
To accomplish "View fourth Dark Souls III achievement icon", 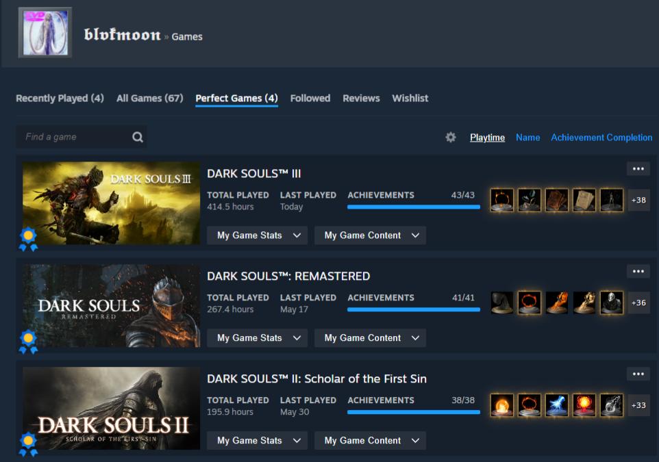I will tap(584, 200).
